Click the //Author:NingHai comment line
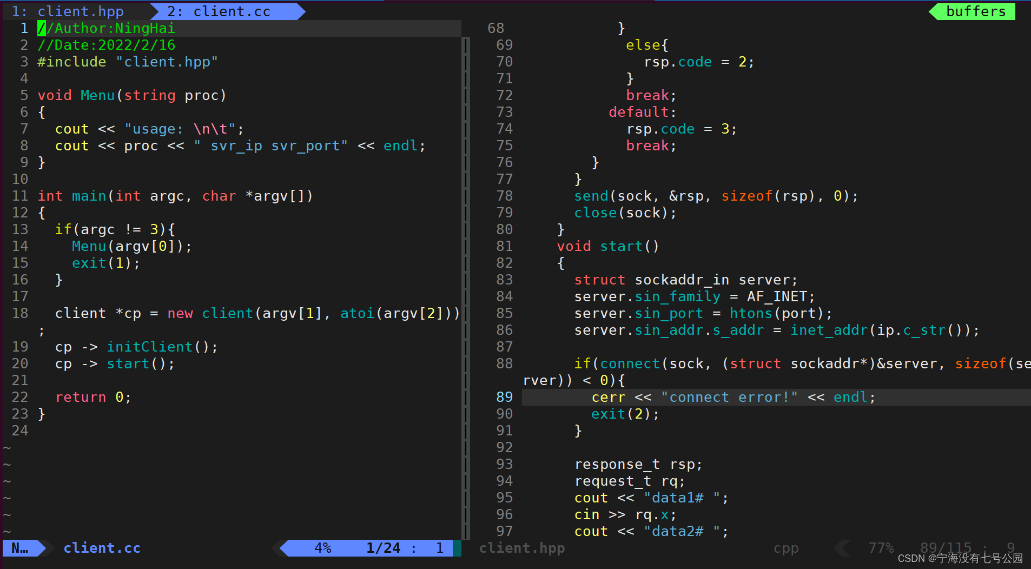This screenshot has width=1031, height=569. 107,28
